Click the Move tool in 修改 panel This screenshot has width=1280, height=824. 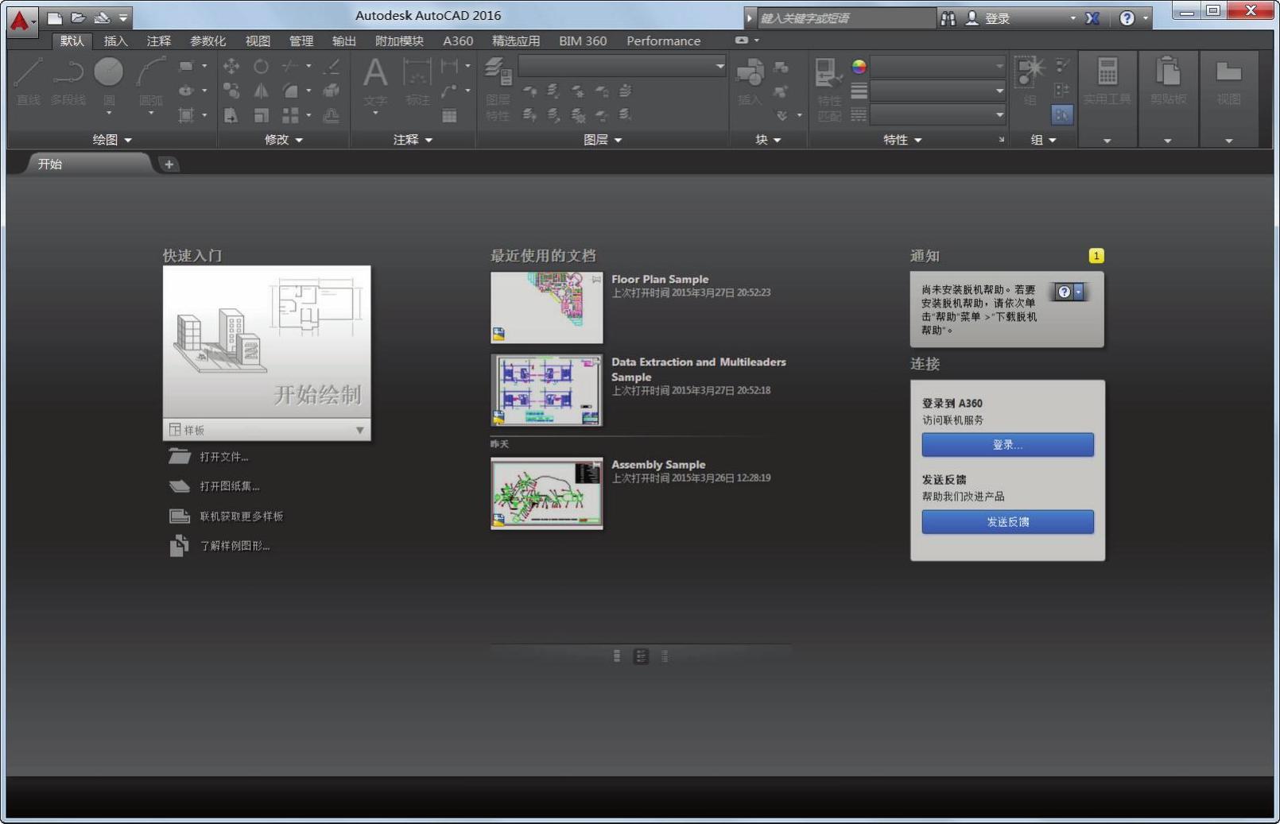(231, 67)
